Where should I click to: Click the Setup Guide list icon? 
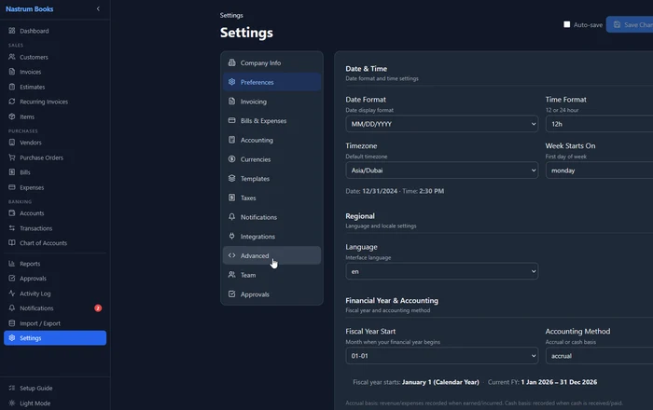[11, 388]
